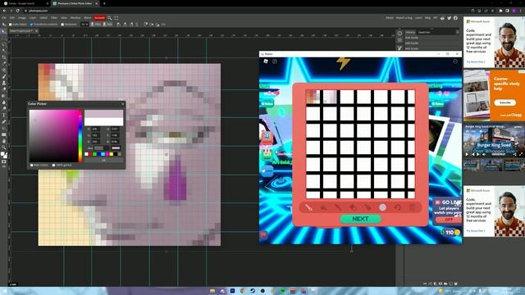Image resolution: width=525 pixels, height=295 pixels.
Task: Select the Hand tool in left toolbar
Action: pos(3,141)
